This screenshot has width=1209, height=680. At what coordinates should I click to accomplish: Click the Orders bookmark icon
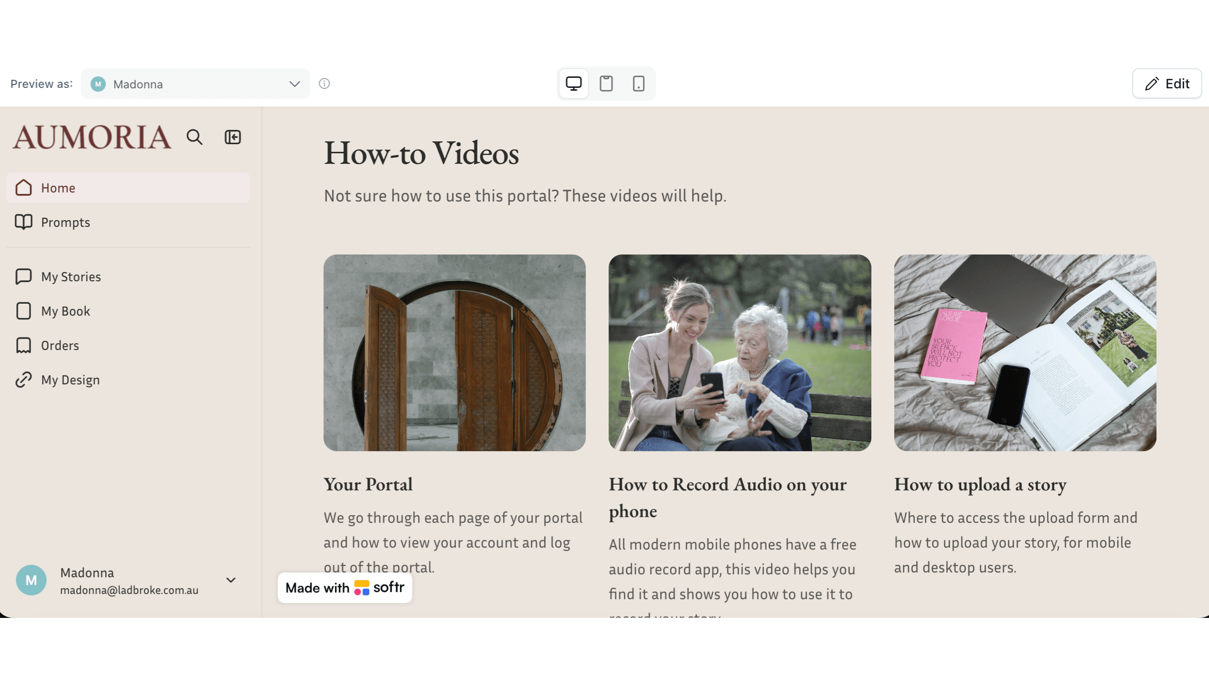(x=23, y=345)
